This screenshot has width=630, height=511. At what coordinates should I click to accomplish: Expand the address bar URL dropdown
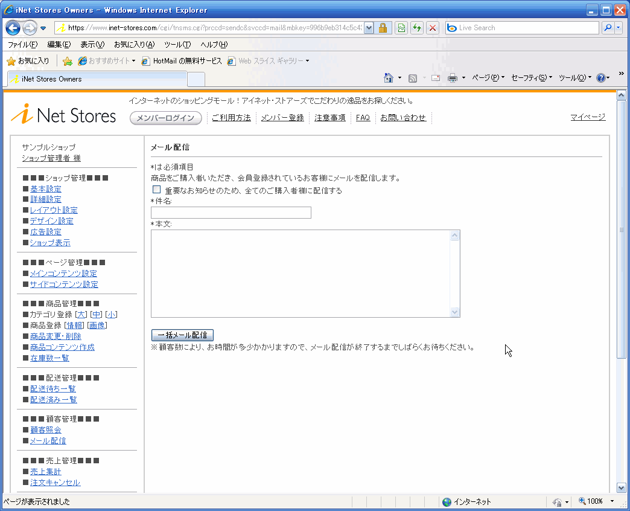pos(369,28)
